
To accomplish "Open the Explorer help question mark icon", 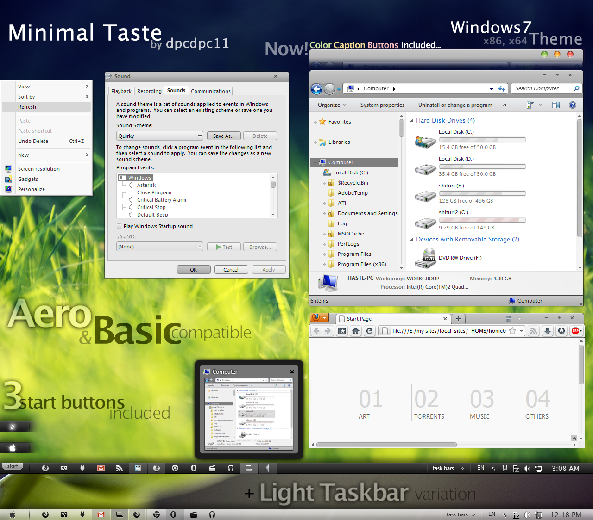I will [x=573, y=105].
